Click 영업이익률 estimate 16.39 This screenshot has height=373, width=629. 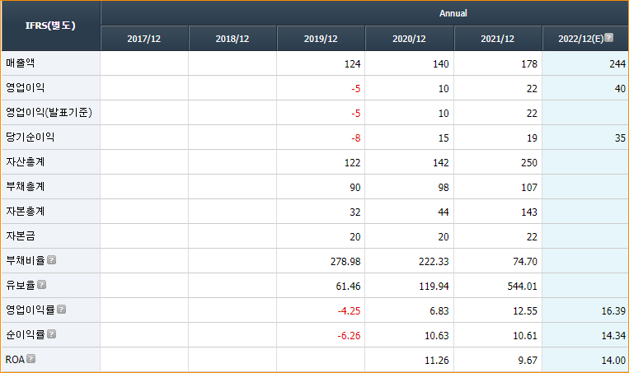pyautogui.click(x=613, y=311)
